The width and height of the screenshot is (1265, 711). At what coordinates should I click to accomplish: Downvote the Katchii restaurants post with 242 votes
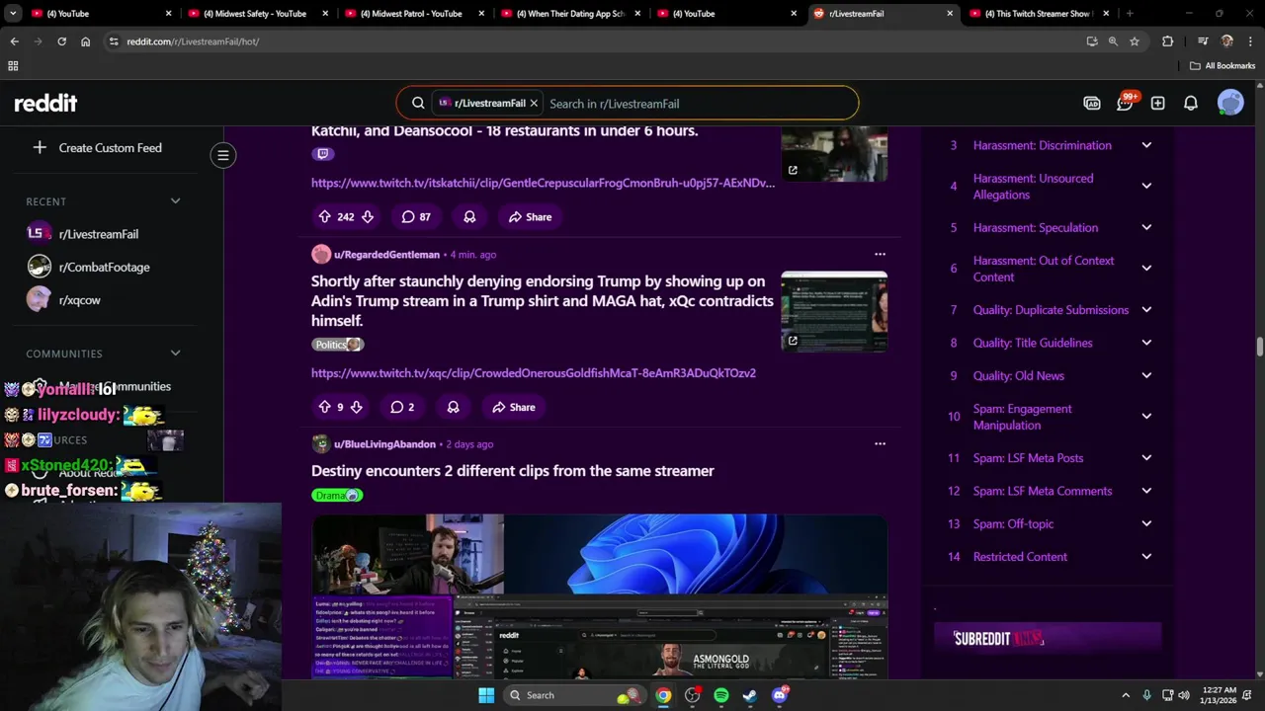(x=368, y=216)
